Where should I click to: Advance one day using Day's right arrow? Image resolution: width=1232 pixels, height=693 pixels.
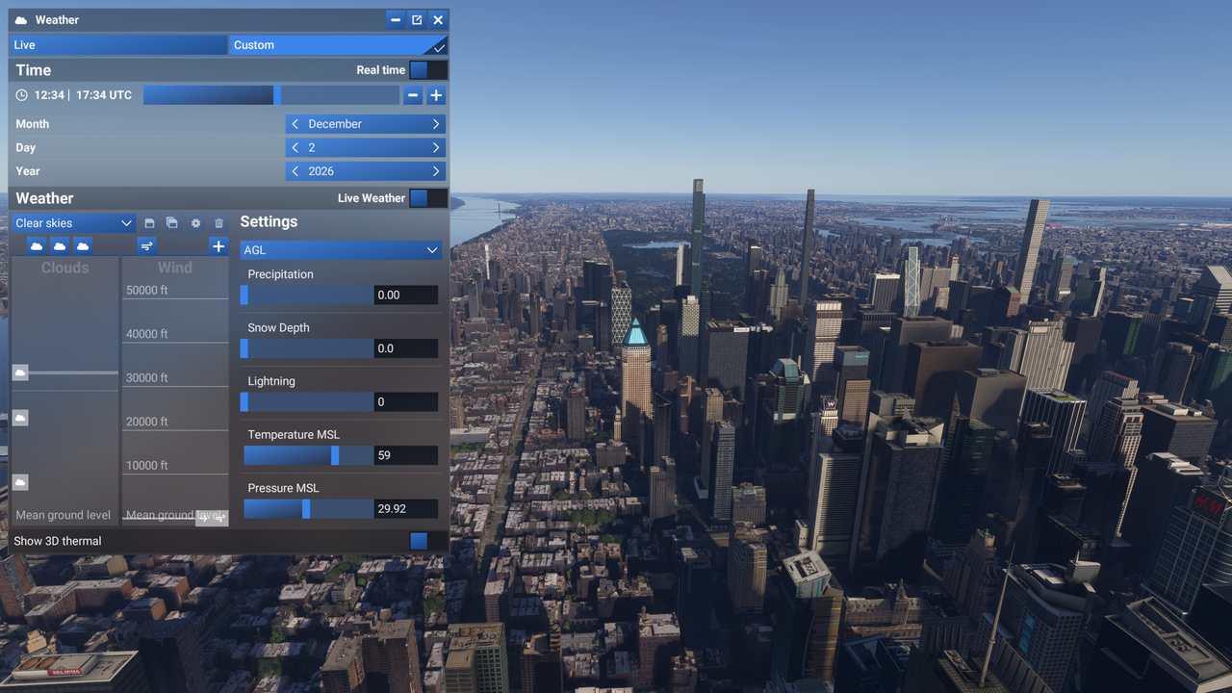tap(436, 148)
